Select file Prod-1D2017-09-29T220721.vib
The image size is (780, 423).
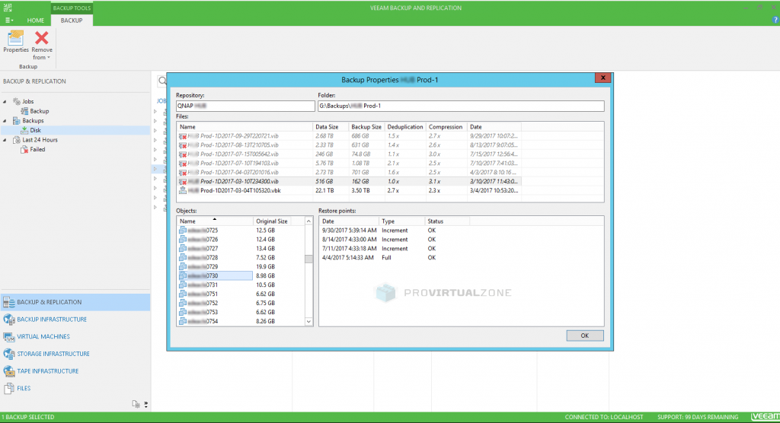pos(349,135)
